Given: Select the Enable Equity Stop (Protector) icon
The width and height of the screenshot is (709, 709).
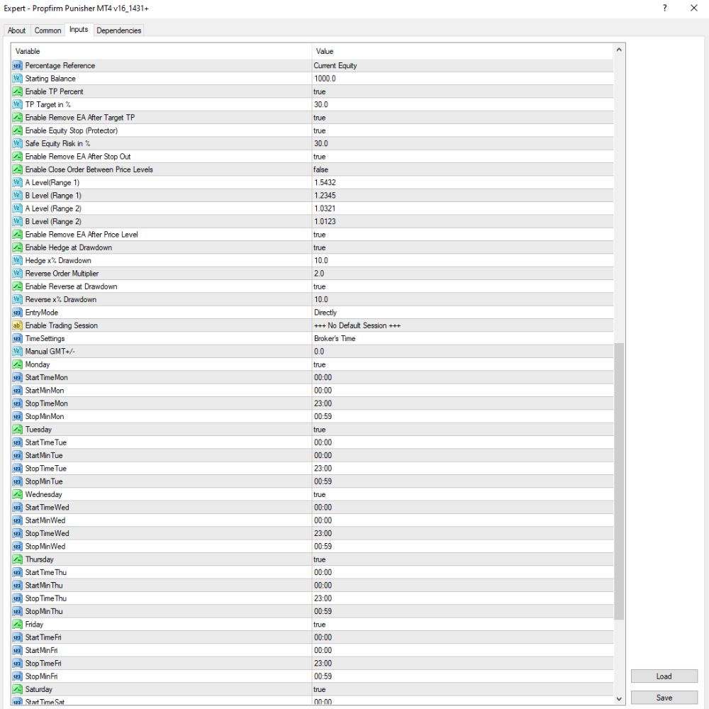Looking at the screenshot, I should (x=17, y=130).
